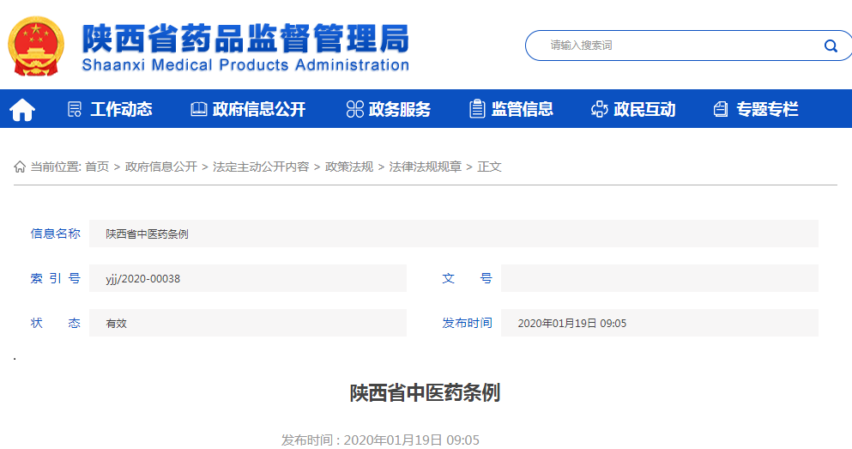Open 政策法规 breadcrumb link
This screenshot has height=449, width=852.
[349, 167]
